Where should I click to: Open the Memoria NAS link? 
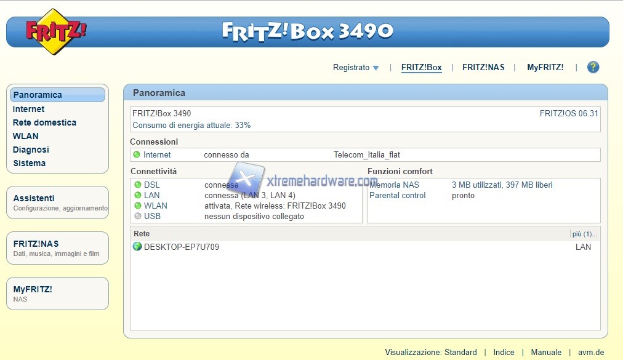point(394,185)
